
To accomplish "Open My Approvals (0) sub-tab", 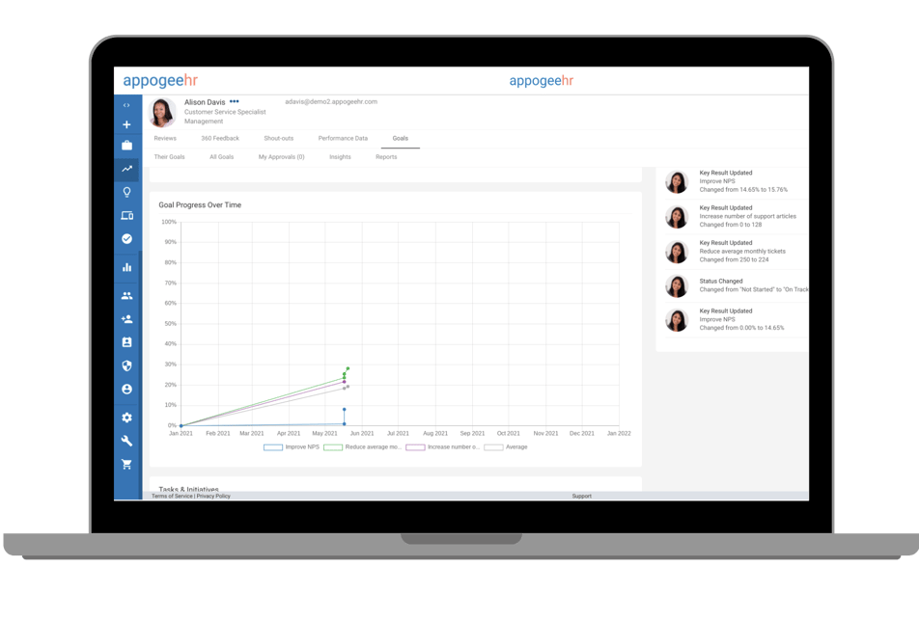I will pos(281,157).
